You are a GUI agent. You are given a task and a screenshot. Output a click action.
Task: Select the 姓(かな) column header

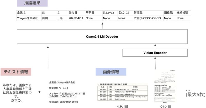tap(110, 13)
